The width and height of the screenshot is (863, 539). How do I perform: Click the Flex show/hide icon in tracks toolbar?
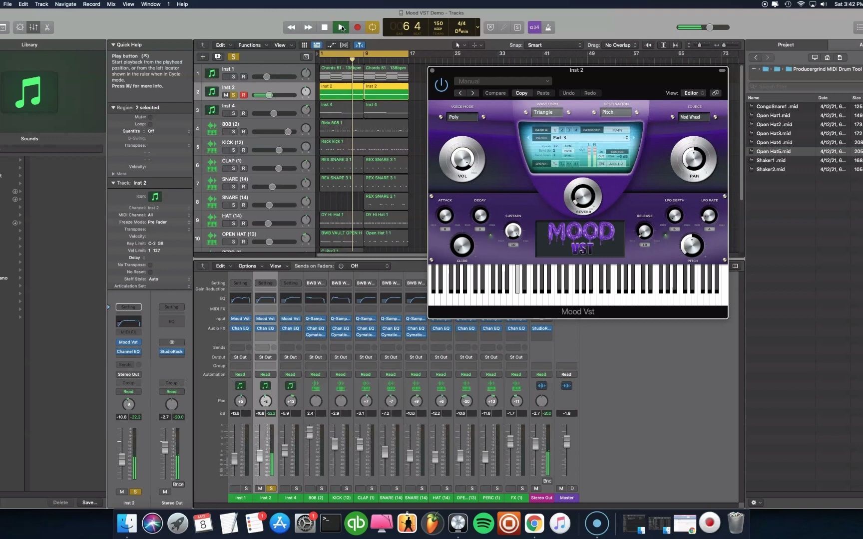344,45
